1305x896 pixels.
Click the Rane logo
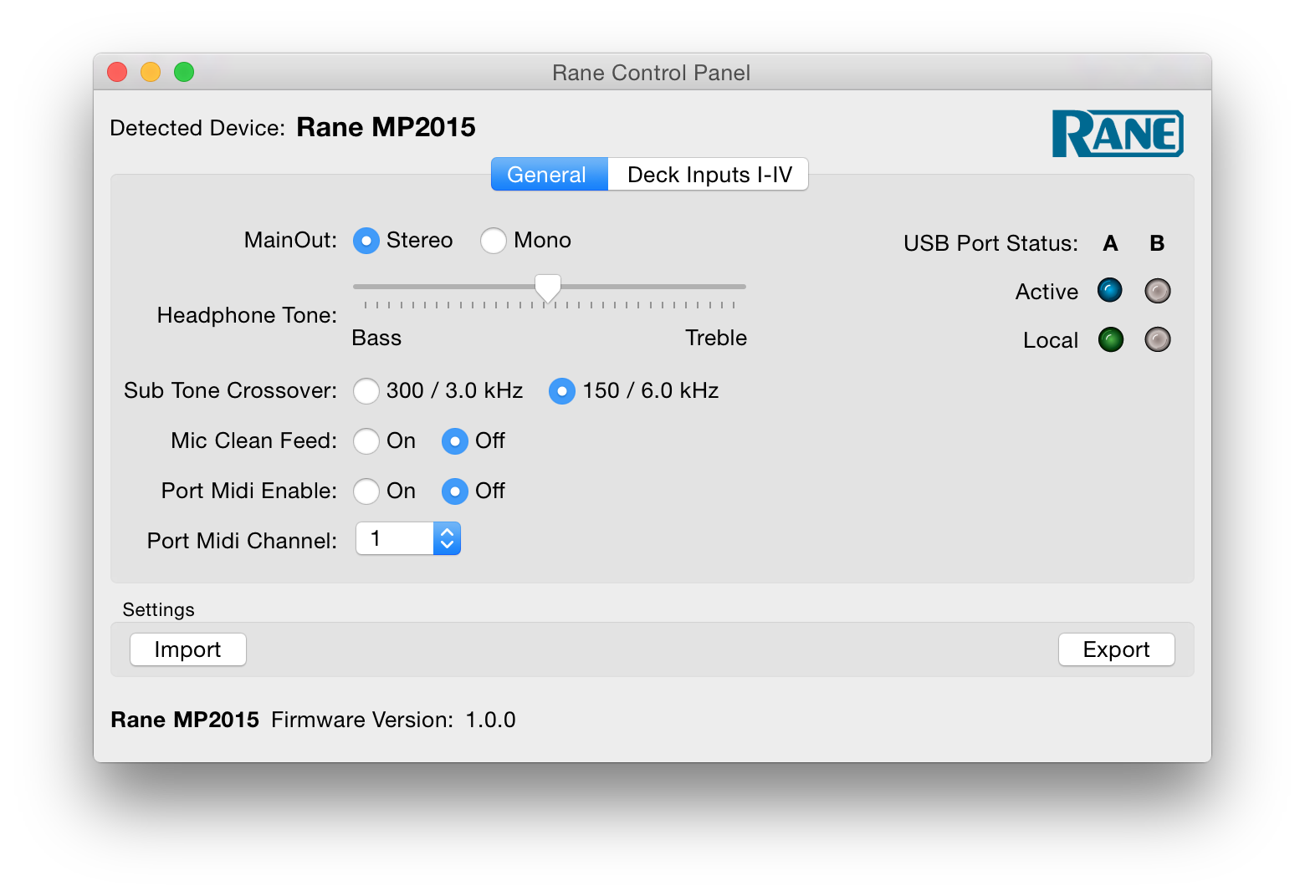1117,134
